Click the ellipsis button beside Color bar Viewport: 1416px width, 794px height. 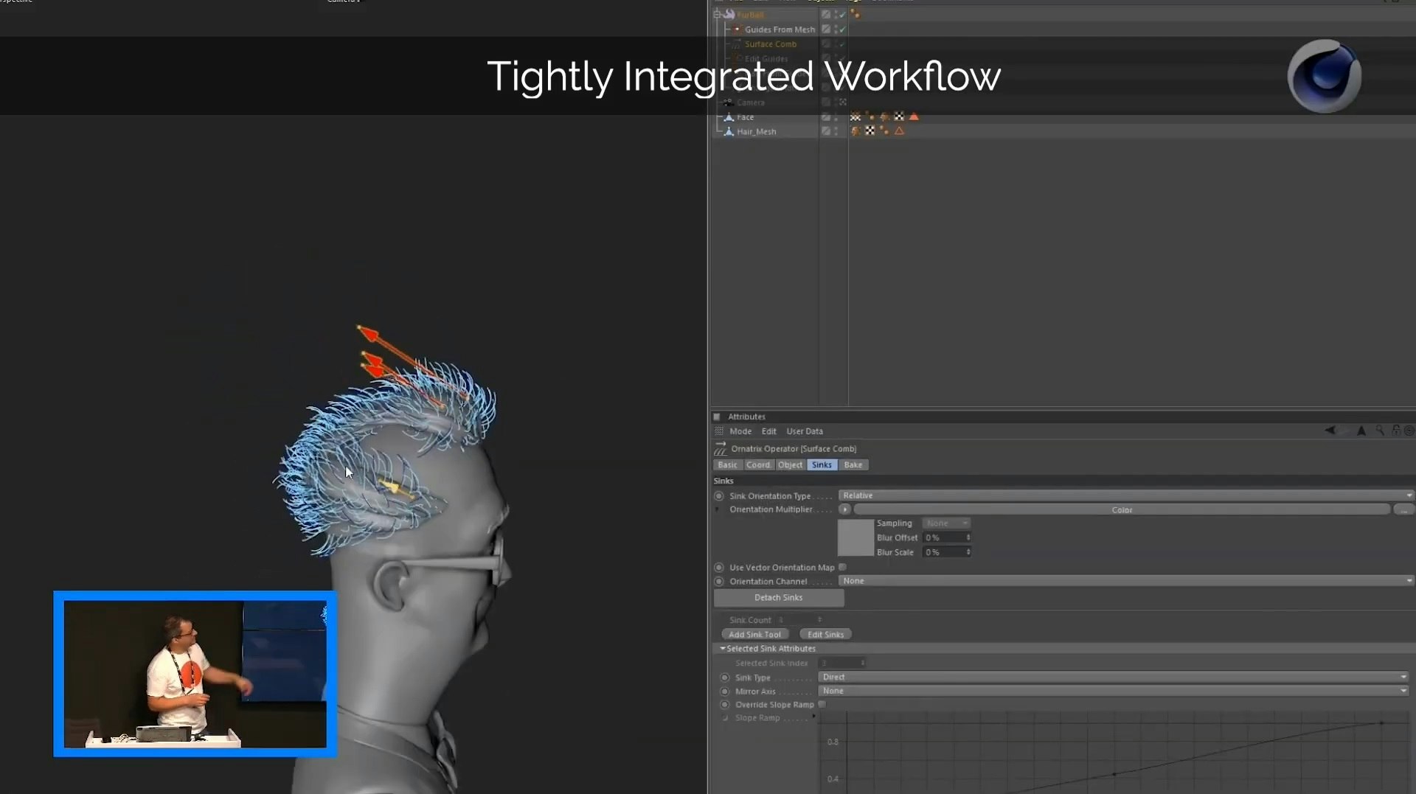[1403, 509]
